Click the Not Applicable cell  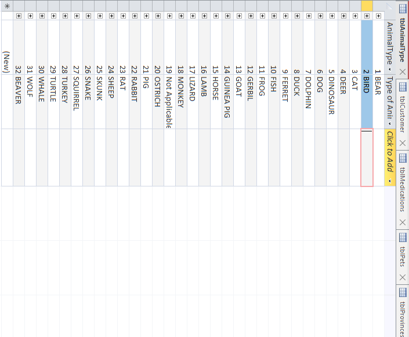click(x=169, y=101)
